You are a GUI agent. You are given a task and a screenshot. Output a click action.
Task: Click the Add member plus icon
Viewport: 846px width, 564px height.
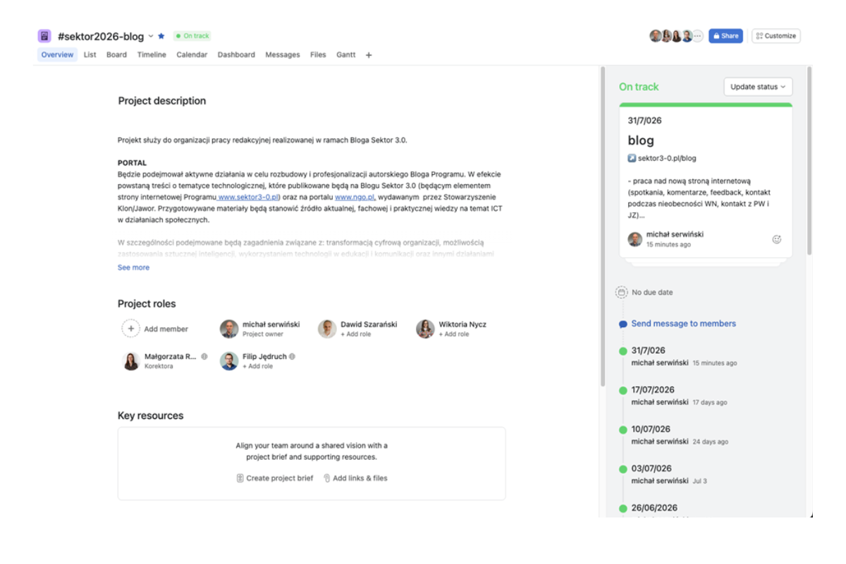click(131, 329)
